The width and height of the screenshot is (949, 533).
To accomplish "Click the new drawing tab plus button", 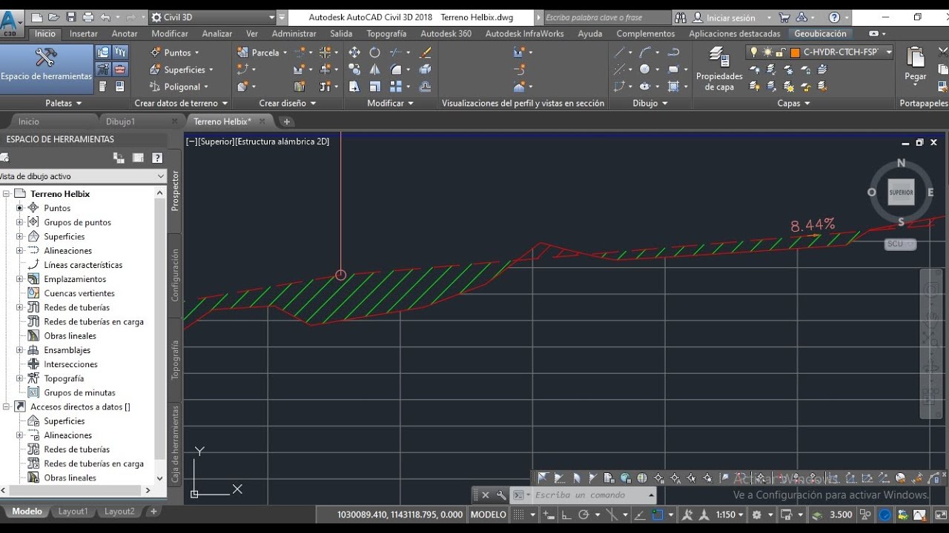I will (287, 121).
